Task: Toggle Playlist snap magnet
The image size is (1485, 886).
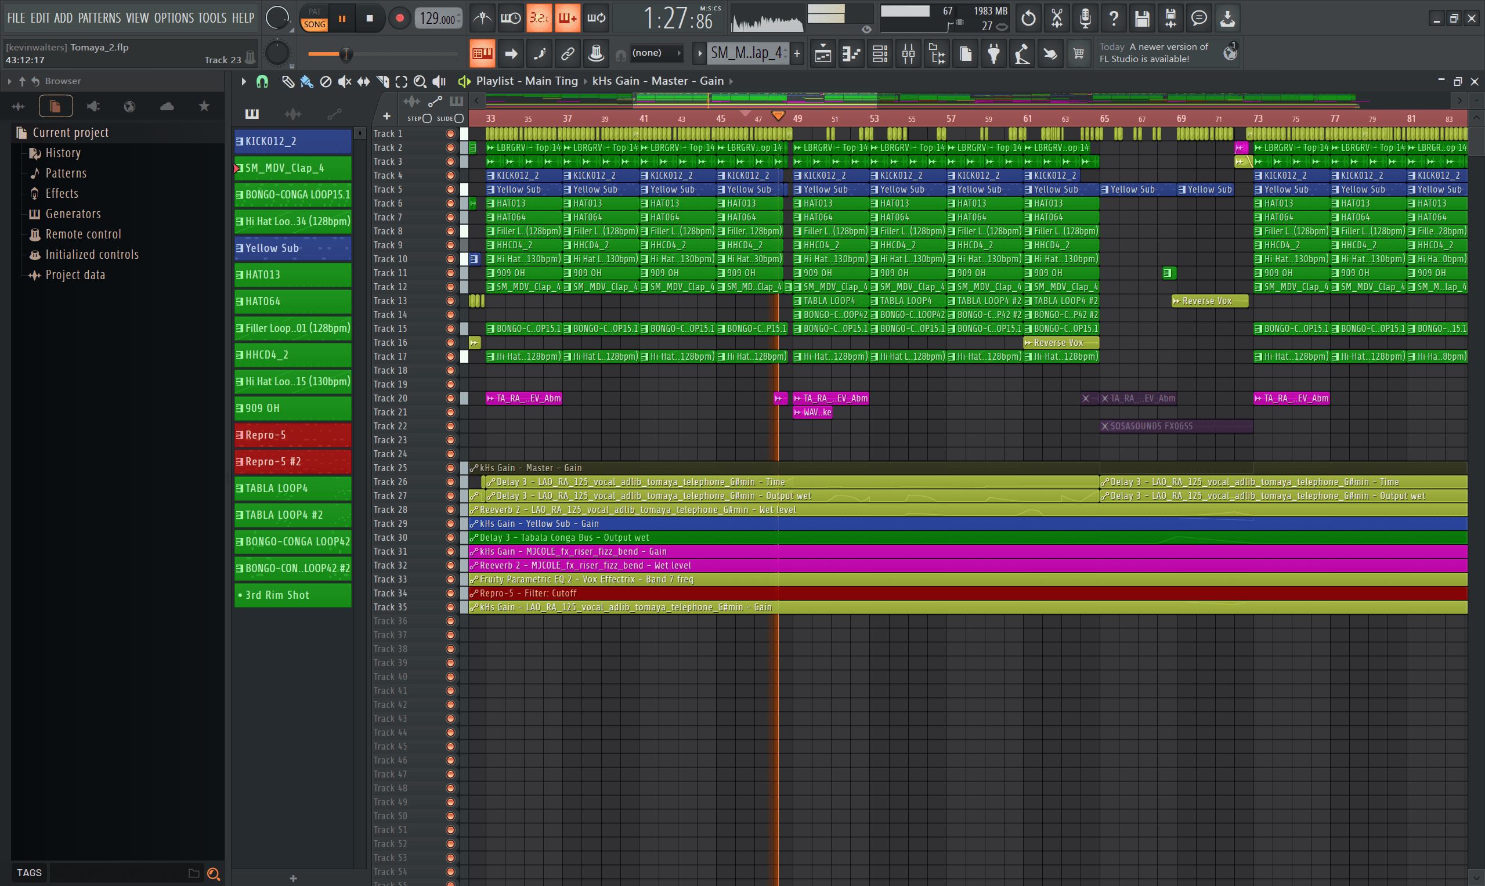Action: coord(262,81)
